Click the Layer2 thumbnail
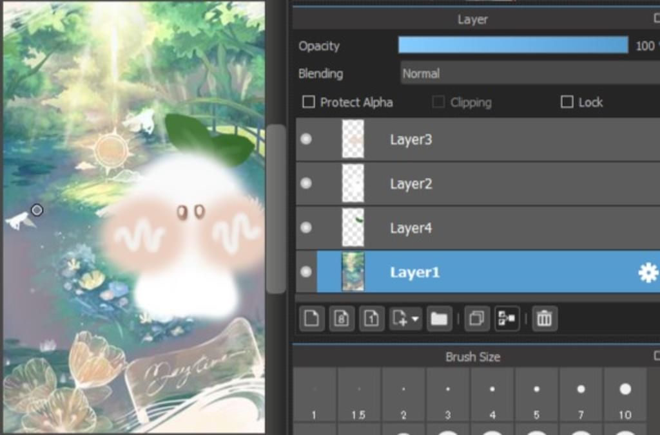Image resolution: width=660 pixels, height=435 pixels. (x=353, y=183)
